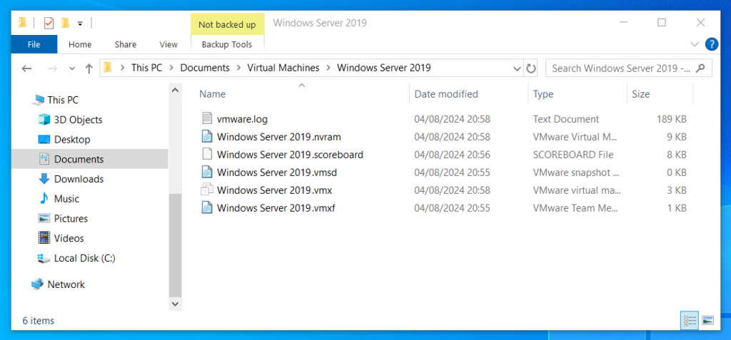731x340 pixels.
Task: Open the View ribbon tab
Action: pos(168,45)
